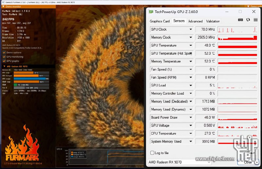The width and height of the screenshot is (262, 169).
Task: Open Memory Used (Dynamic) dropdown
Action: pyautogui.click(x=191, y=109)
